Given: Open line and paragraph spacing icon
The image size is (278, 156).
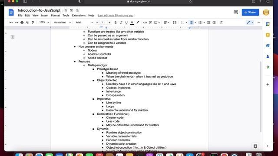Looking at the screenshot, I should click(x=175, y=23).
